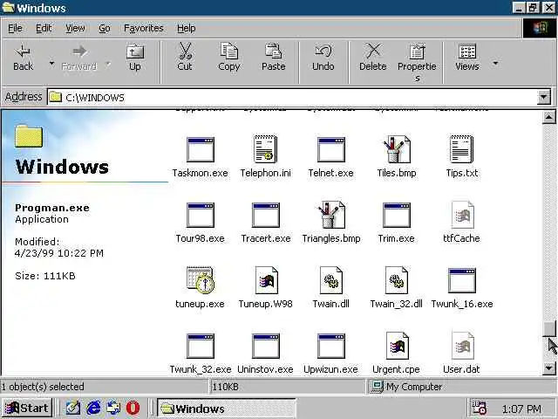Click the Back toolbar button
Image resolution: width=558 pixels, height=419 pixels.
24,58
